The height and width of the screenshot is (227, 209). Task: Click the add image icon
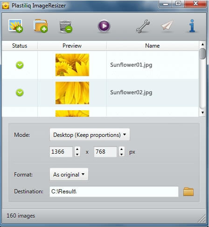point(15,26)
